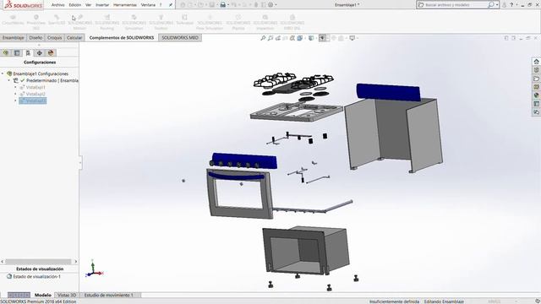Viewport: 541px width, 304px height.
Task: Switch to the SOLIDWORKS MBD ribbon tab
Action: (180, 37)
